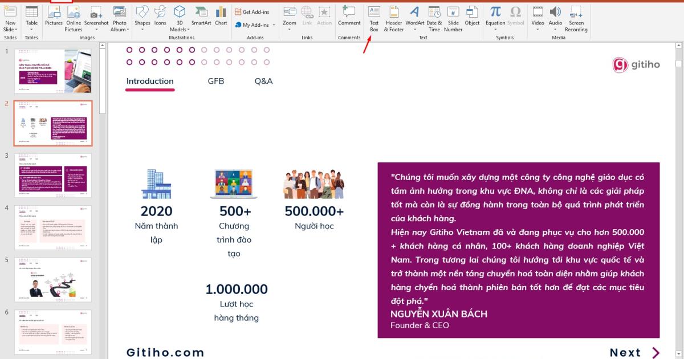Click Get Add-ins
The image size is (684, 359).
tap(255, 11)
